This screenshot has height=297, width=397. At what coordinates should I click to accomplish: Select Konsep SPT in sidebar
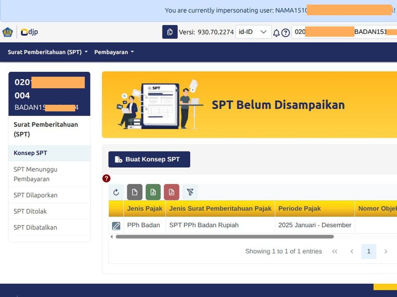point(49,153)
